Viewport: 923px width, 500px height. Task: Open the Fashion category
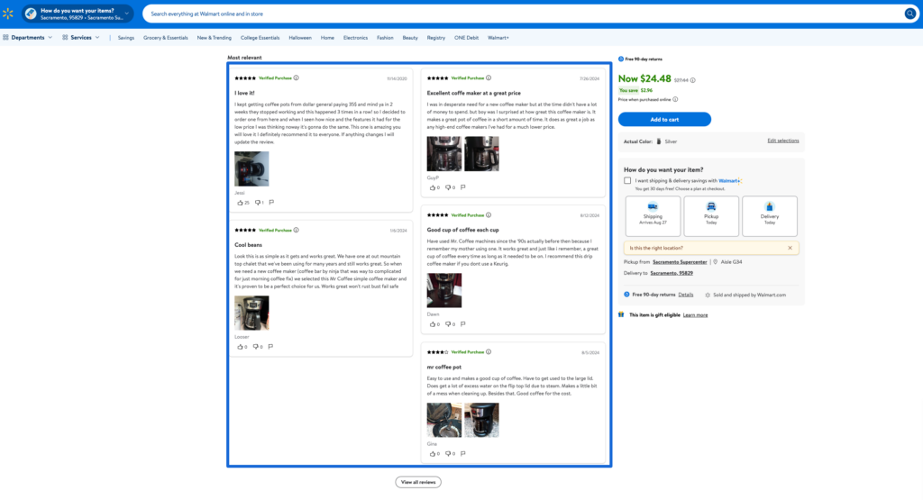385,38
